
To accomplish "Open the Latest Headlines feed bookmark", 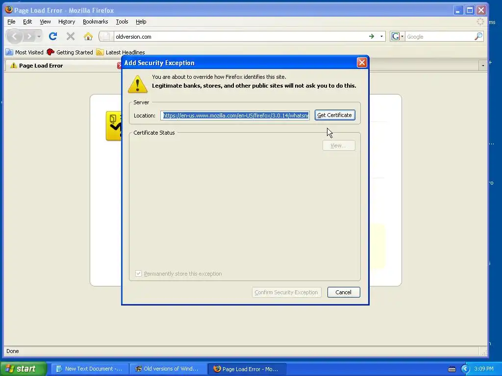I will pyautogui.click(x=121, y=52).
